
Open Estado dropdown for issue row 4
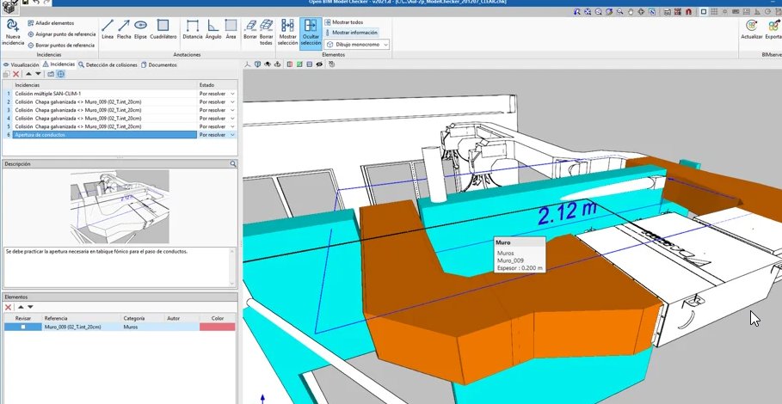[x=232, y=118]
